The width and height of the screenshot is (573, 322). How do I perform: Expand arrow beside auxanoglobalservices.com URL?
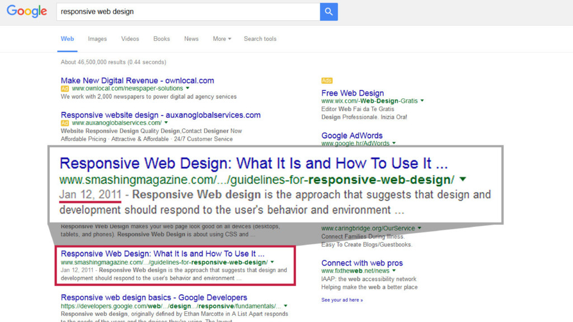click(166, 122)
